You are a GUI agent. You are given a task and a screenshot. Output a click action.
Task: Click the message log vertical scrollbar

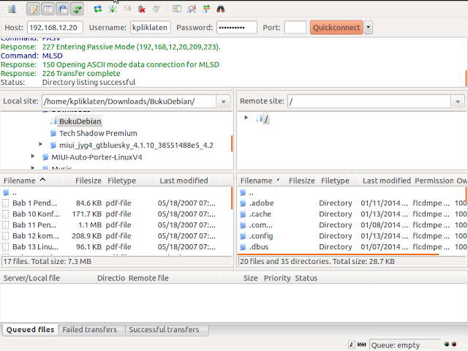pyautogui.click(x=466, y=78)
